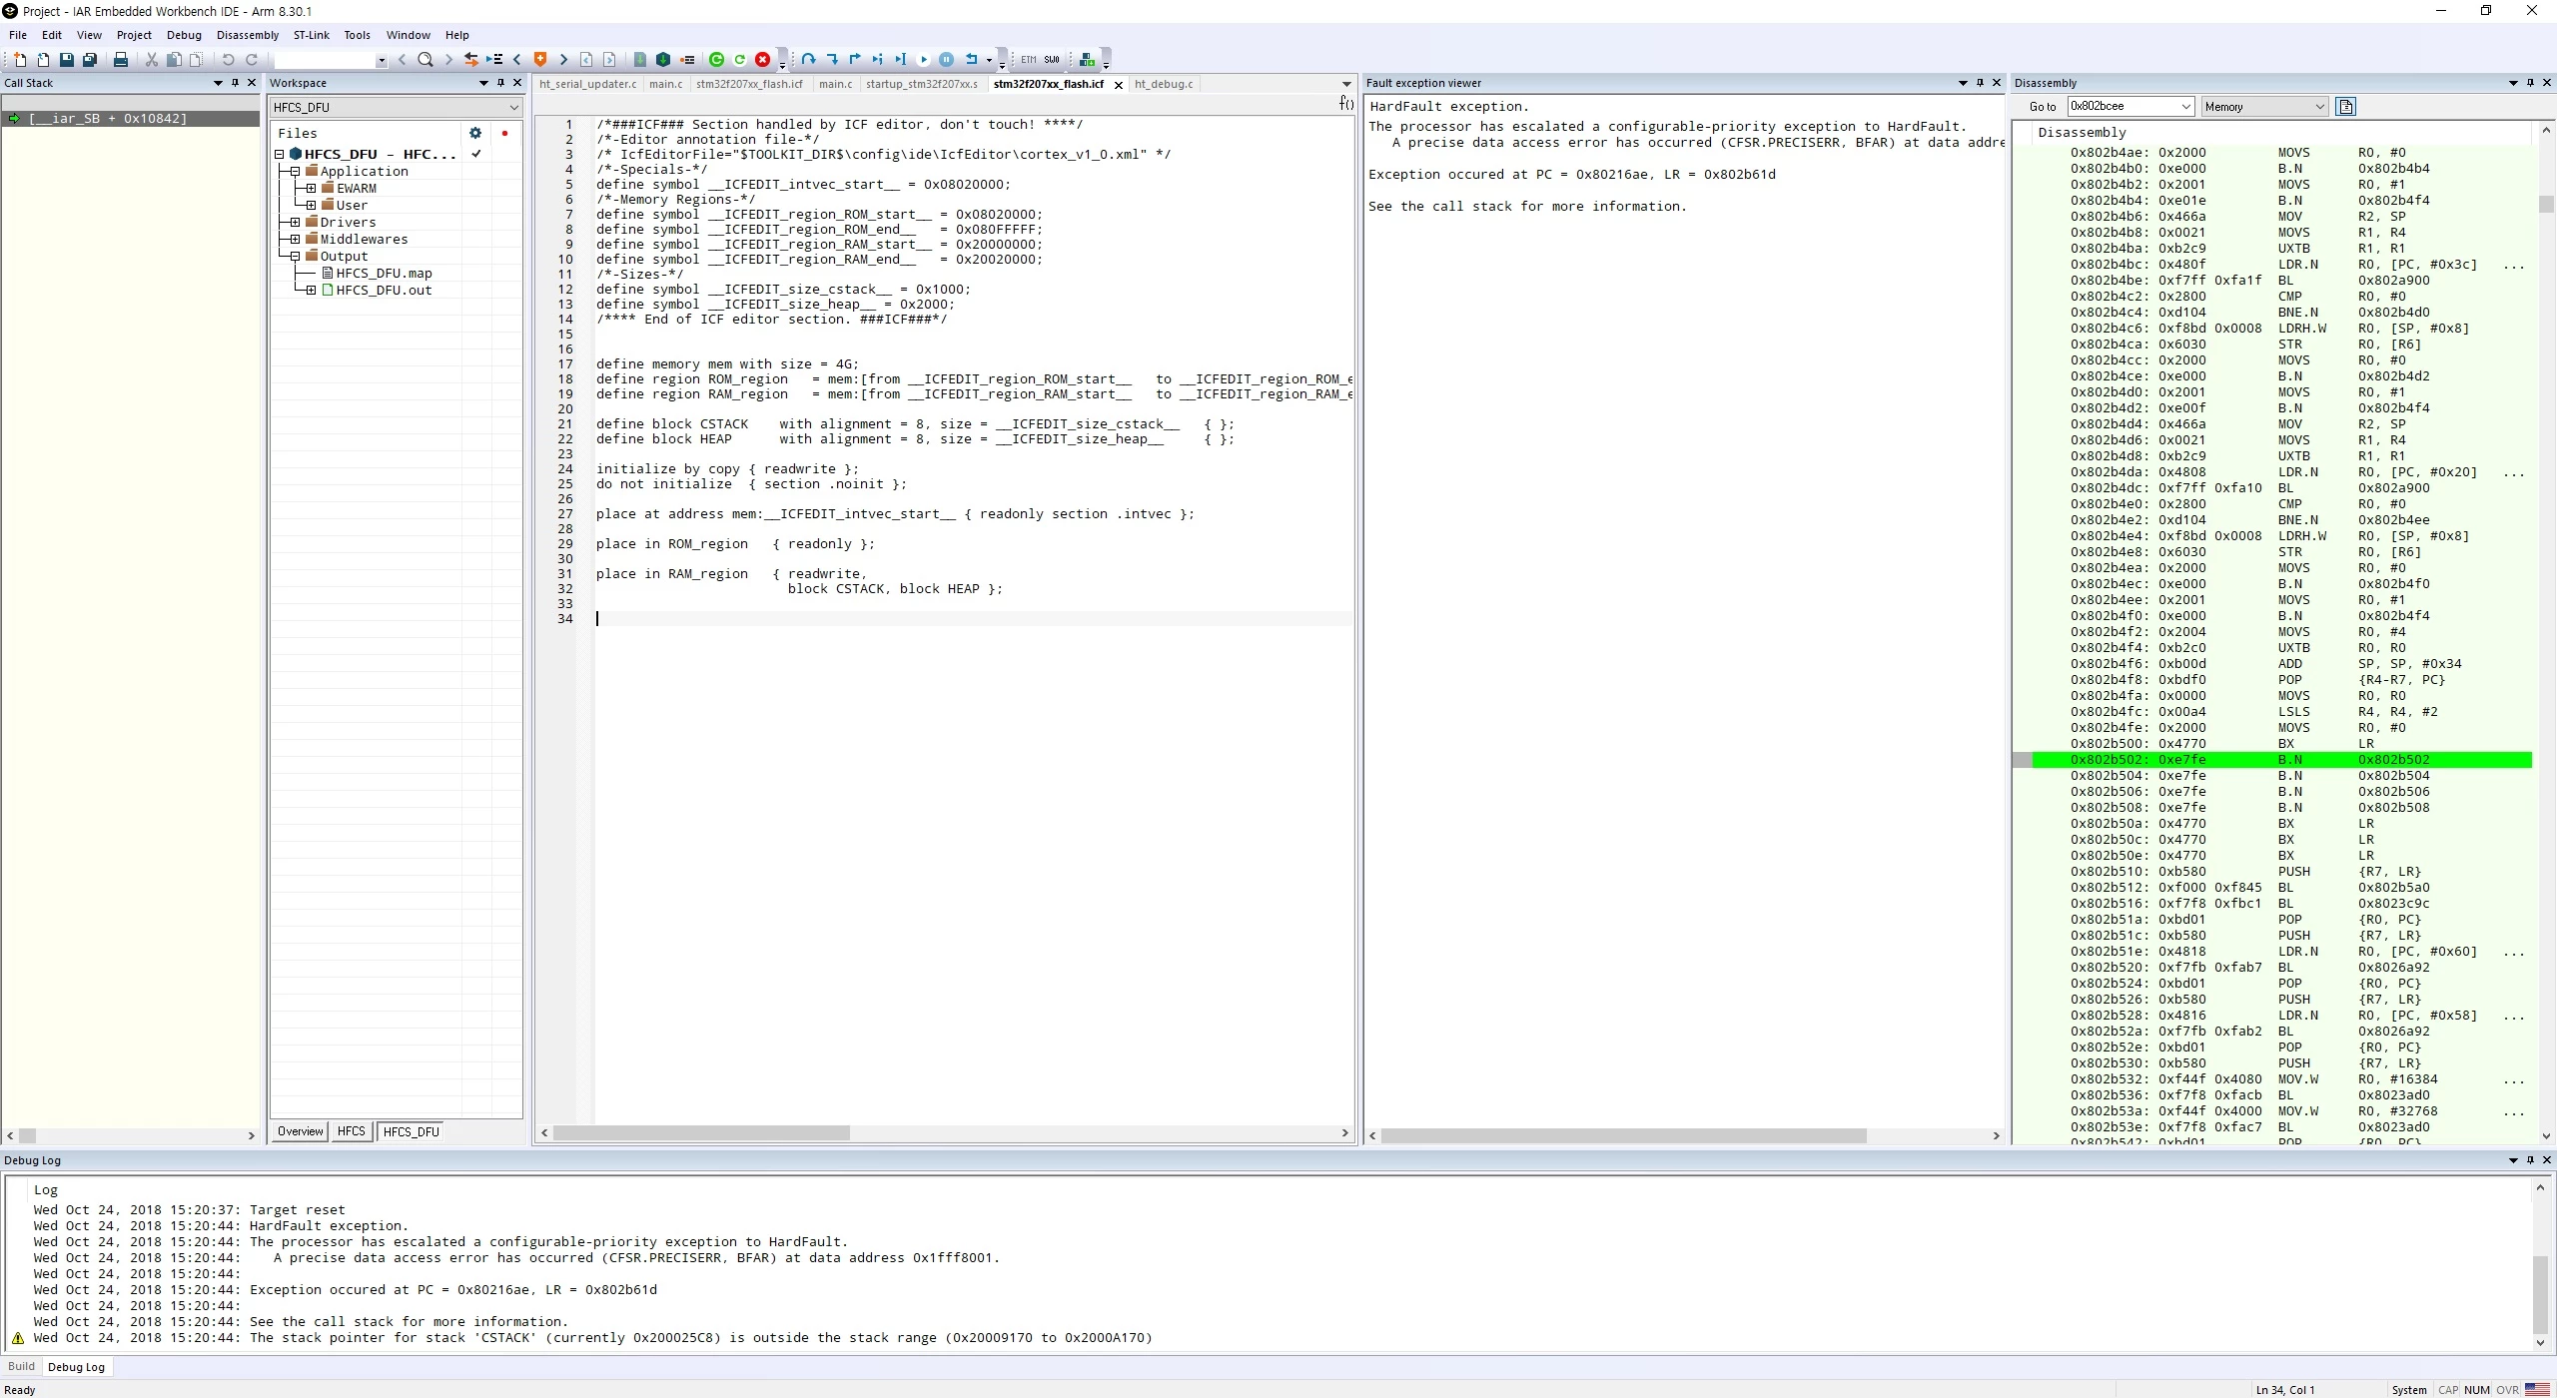
Task: Switch to the Build log tab
Action: 21,1367
